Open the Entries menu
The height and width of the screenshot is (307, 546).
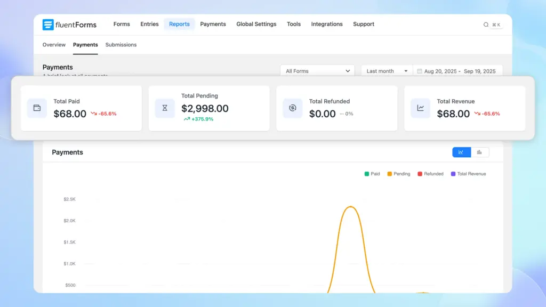click(x=149, y=24)
